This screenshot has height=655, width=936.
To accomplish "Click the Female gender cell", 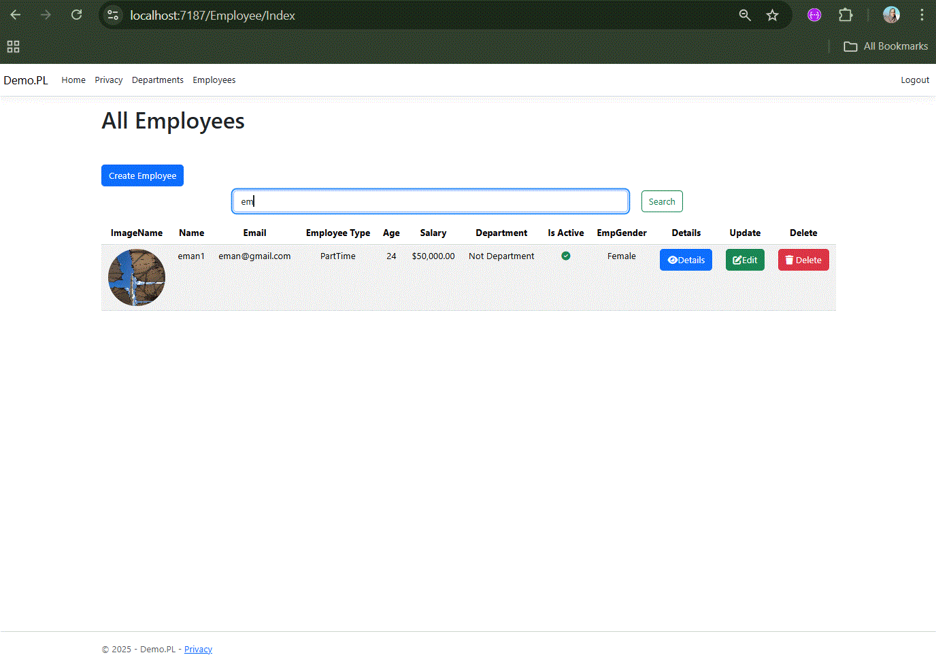I will coord(622,256).
